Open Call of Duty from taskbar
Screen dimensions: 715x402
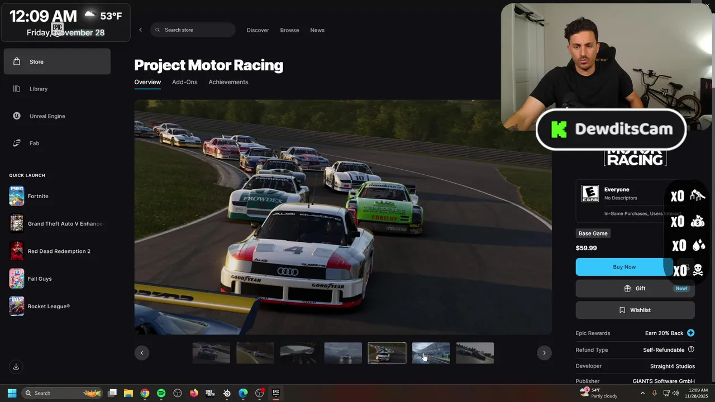[x=211, y=393]
